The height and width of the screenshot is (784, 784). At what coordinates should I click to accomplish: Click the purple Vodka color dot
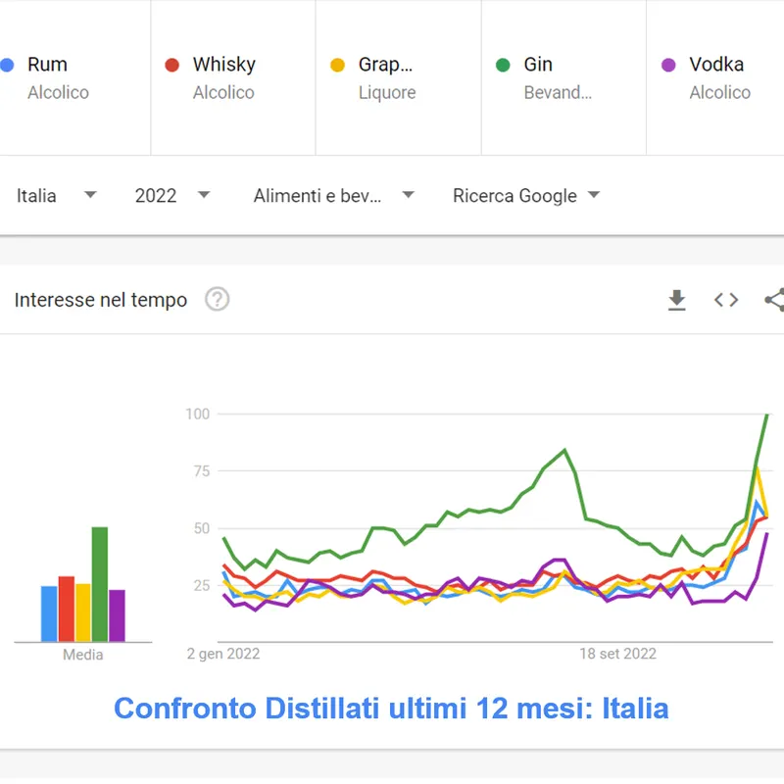click(x=669, y=66)
